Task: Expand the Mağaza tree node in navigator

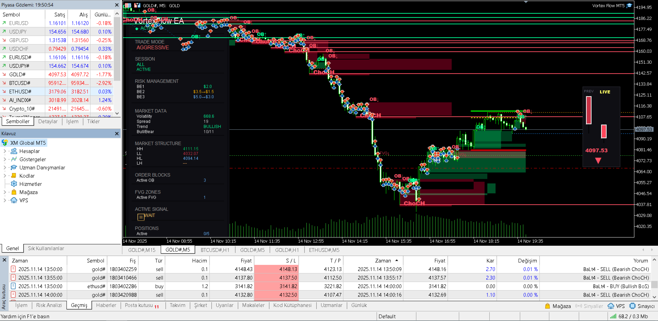Action: point(5,192)
